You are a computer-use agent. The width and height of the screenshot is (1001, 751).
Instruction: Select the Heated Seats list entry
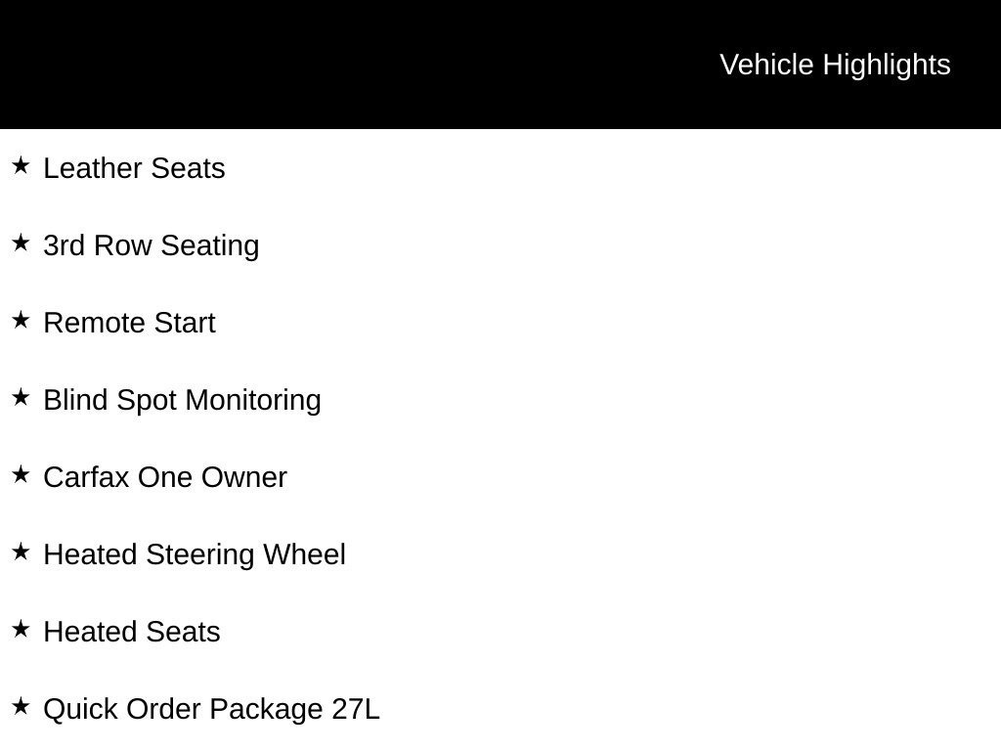click(x=132, y=632)
